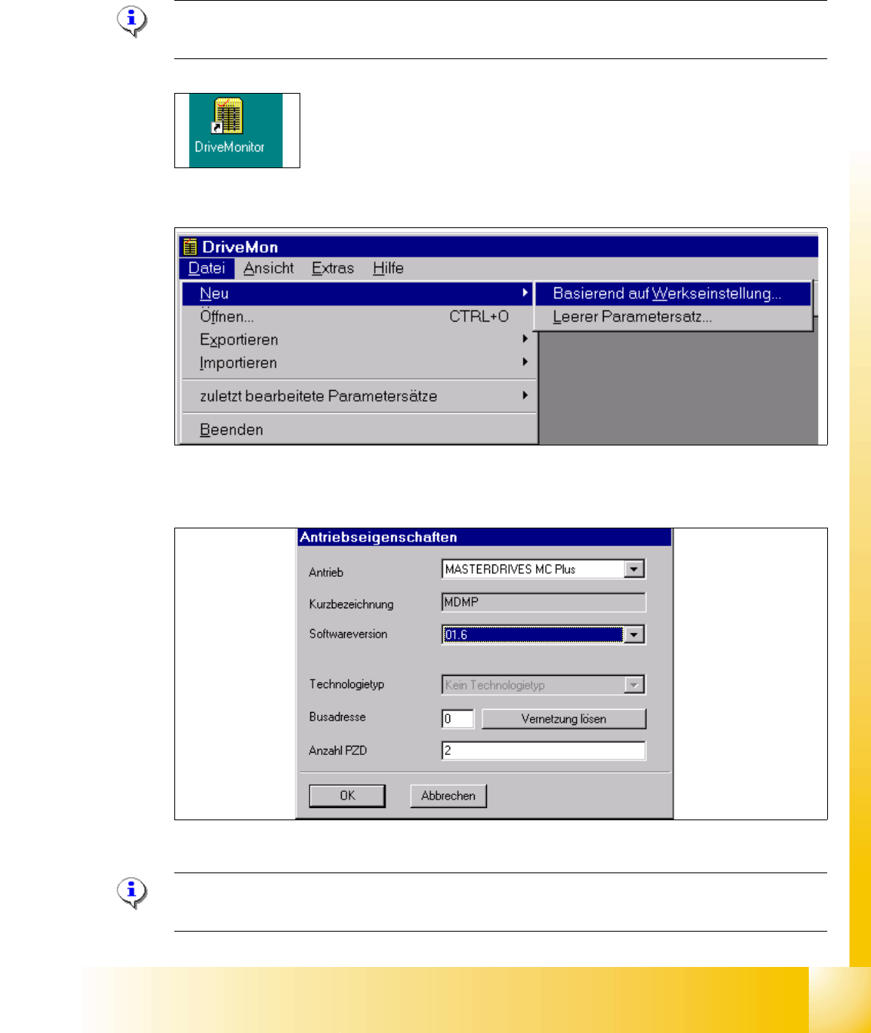
Task: Click the disabled Technologietyp dropdown arrow
Action: coord(634,685)
